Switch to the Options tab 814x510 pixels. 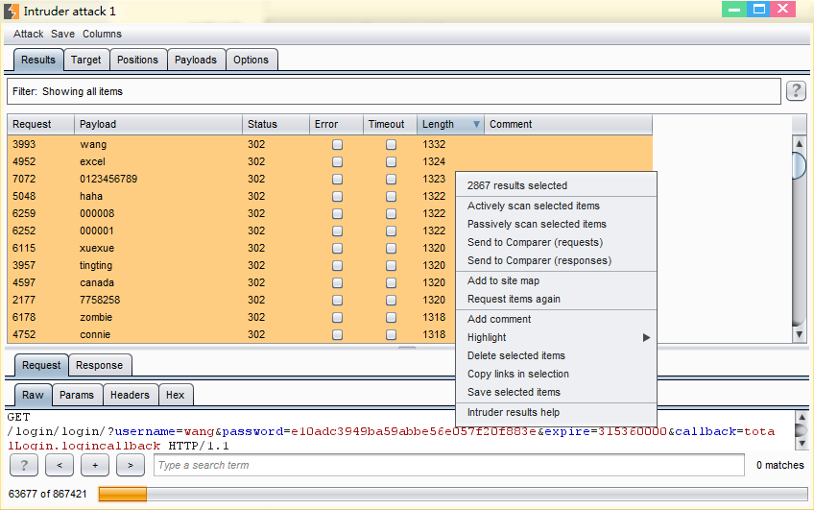(251, 60)
